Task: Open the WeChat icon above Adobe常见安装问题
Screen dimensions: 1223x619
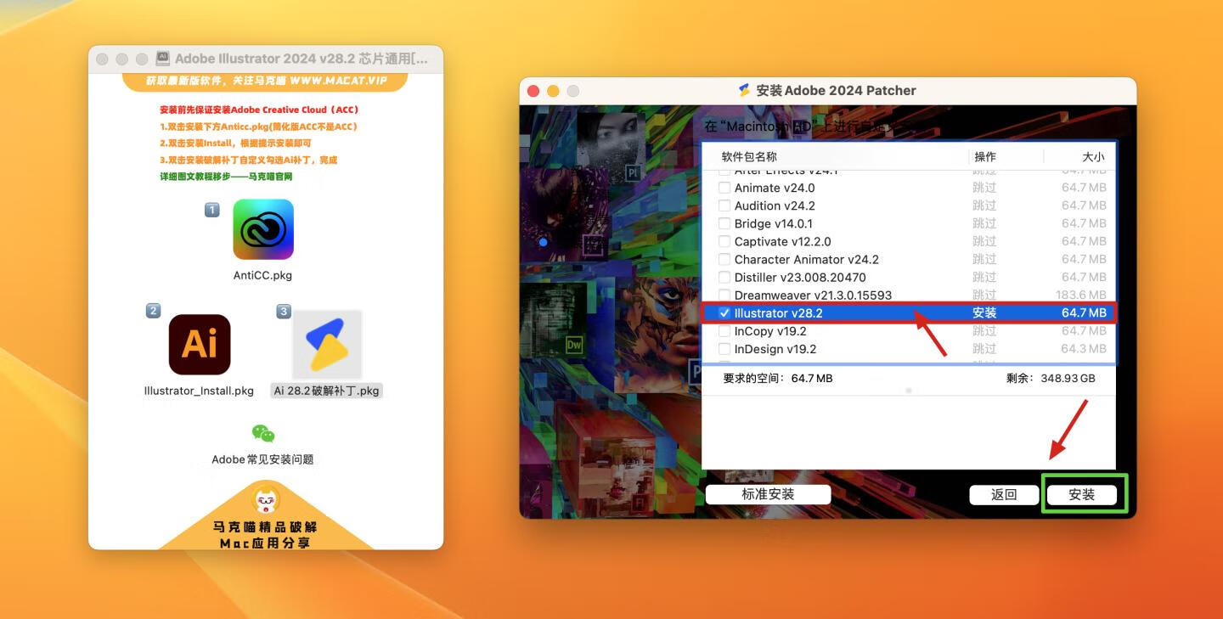Action: tap(263, 433)
